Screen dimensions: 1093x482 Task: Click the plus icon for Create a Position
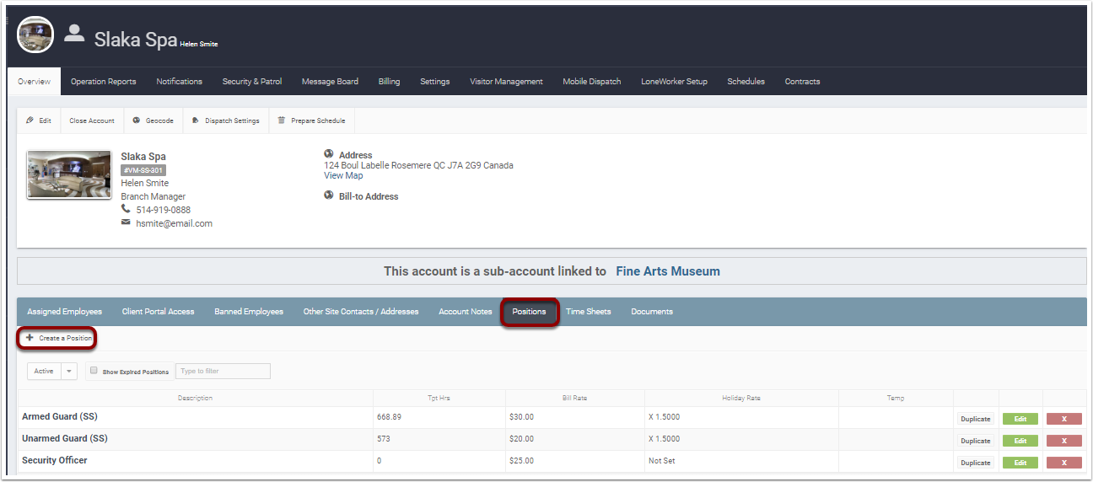30,337
